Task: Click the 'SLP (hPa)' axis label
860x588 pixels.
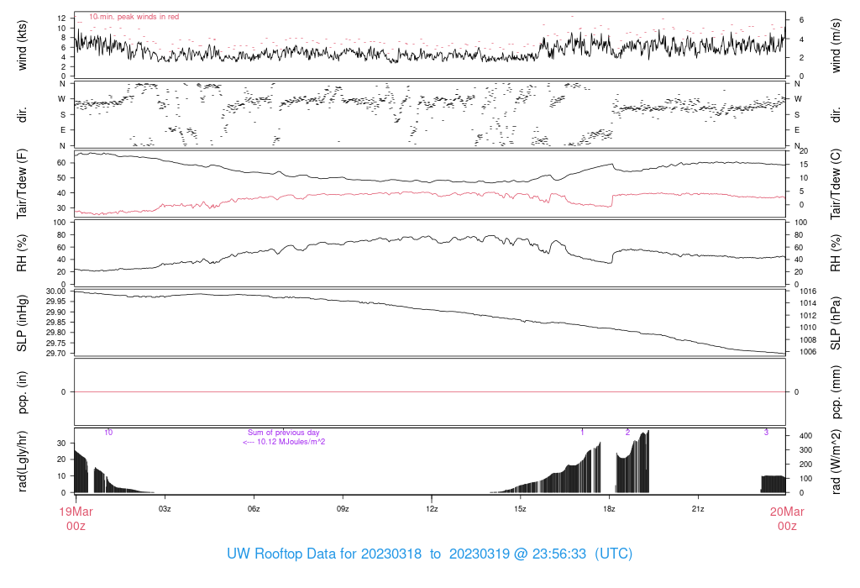Action: (x=836, y=323)
